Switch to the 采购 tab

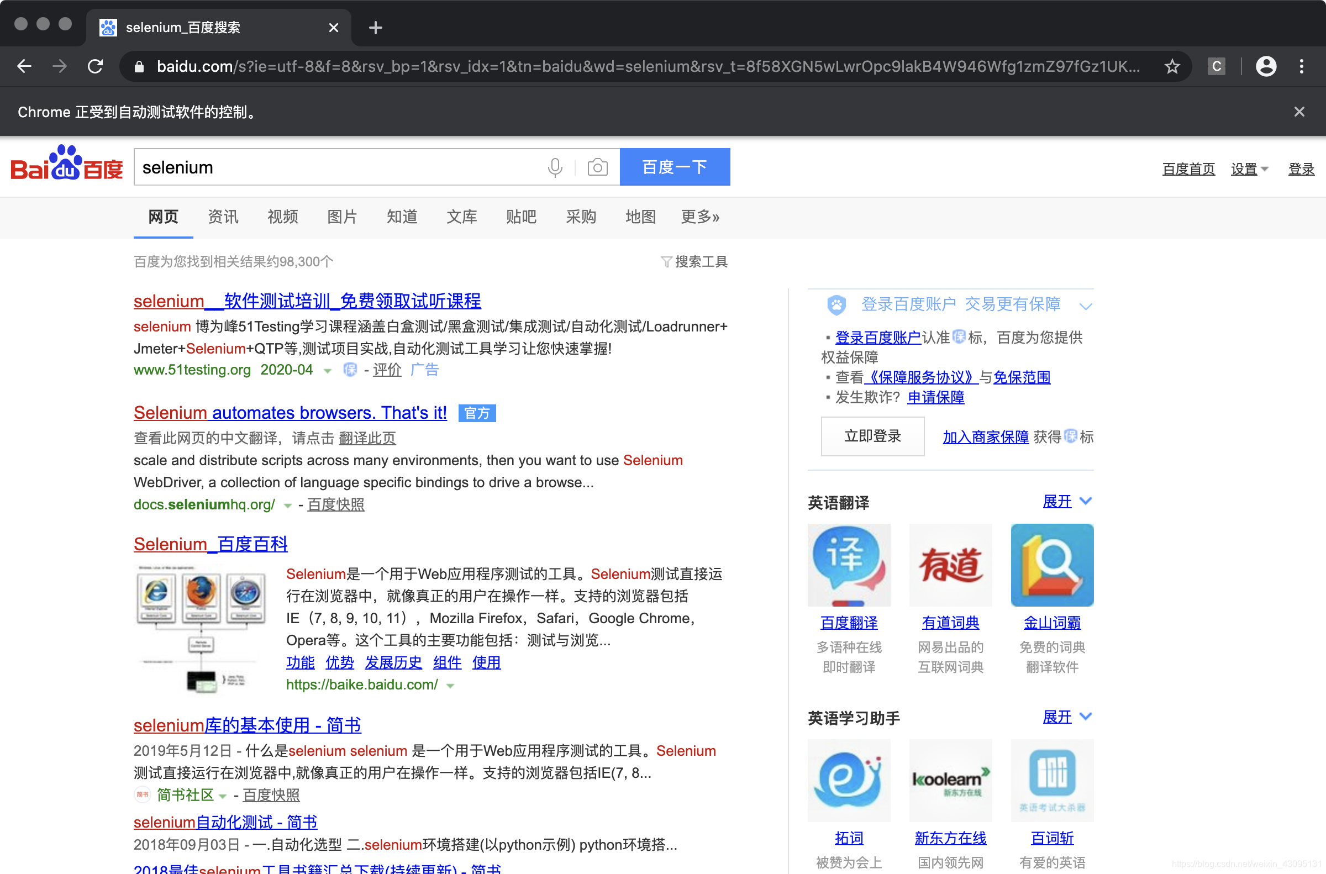tap(581, 216)
